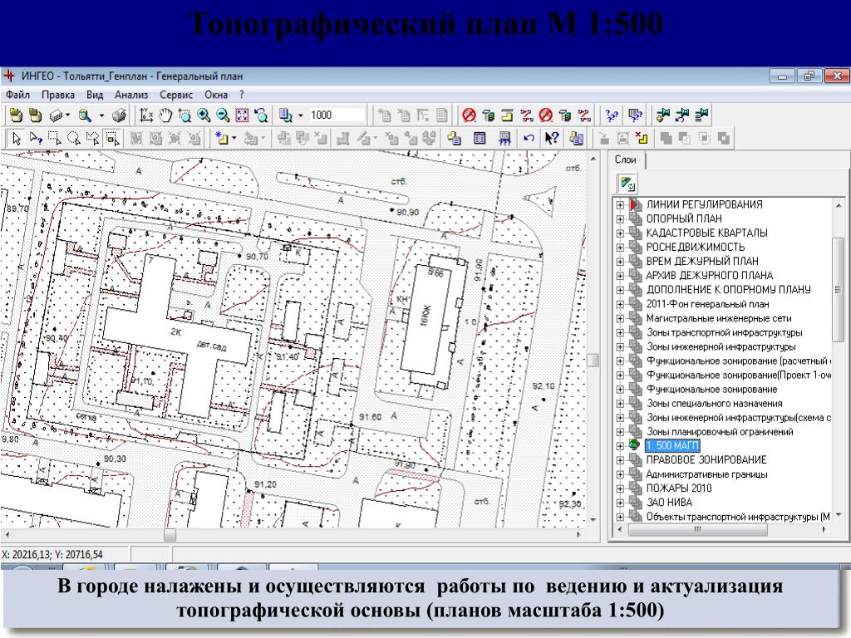
Task: Click delete object red-cross icon
Action: 641,139
